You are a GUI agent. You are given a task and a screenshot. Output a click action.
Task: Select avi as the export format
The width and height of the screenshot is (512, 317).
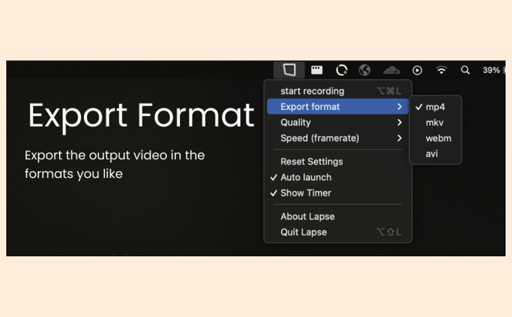click(x=435, y=154)
